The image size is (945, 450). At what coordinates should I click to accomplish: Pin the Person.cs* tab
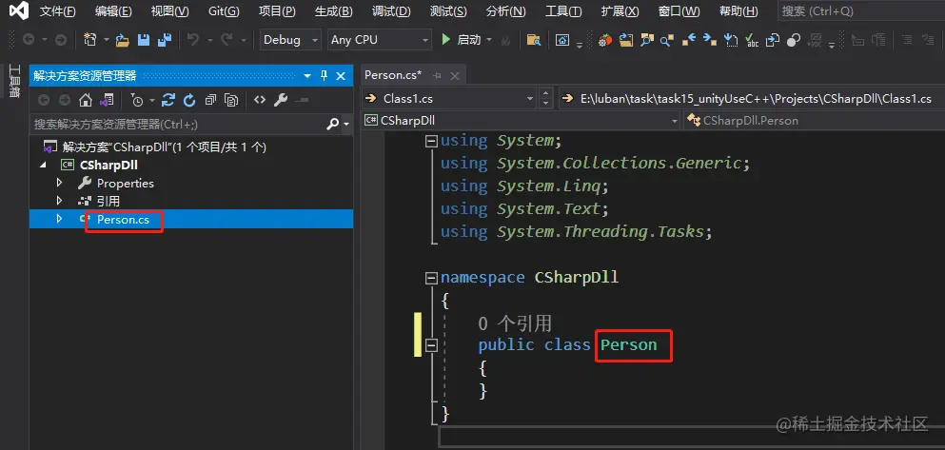pos(438,76)
